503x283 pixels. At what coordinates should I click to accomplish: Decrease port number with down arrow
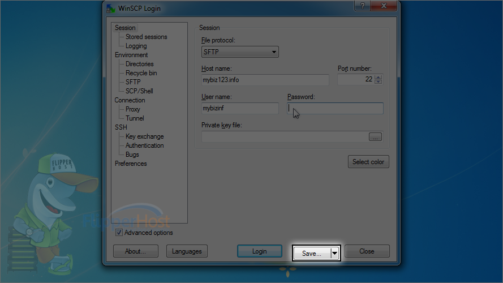378,82
